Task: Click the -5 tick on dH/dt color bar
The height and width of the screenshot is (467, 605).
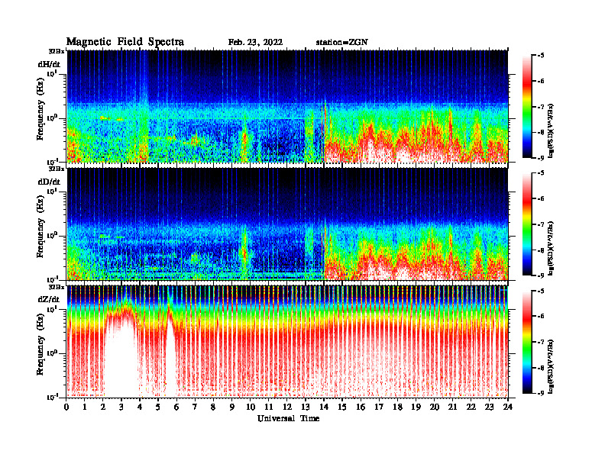Action: (541, 56)
